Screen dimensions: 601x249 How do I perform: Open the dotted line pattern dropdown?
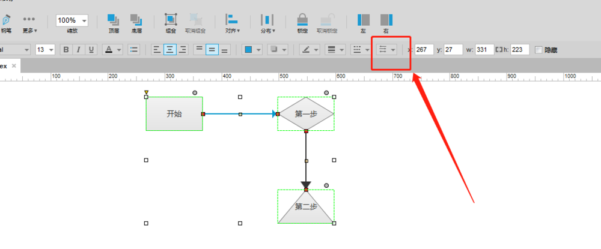361,50
